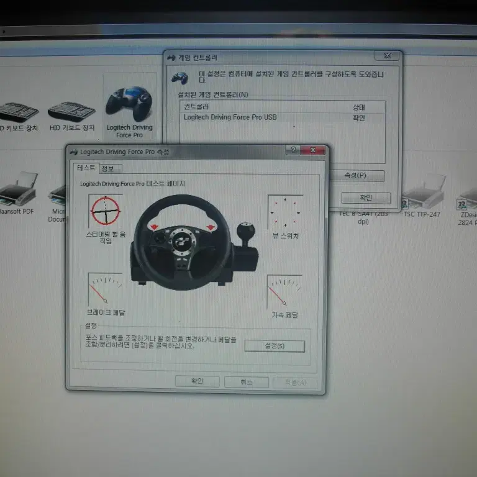Click the help ? button in properties title bar

tap(293, 150)
